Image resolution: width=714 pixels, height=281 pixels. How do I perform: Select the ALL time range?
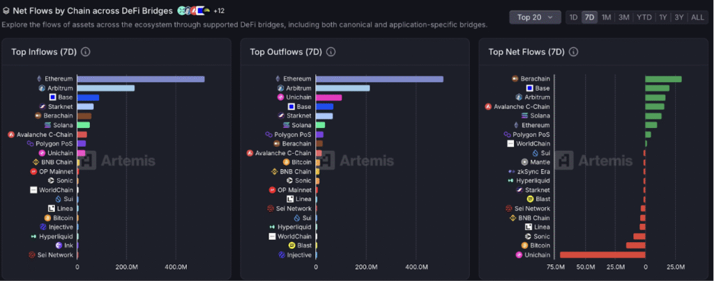pos(697,17)
